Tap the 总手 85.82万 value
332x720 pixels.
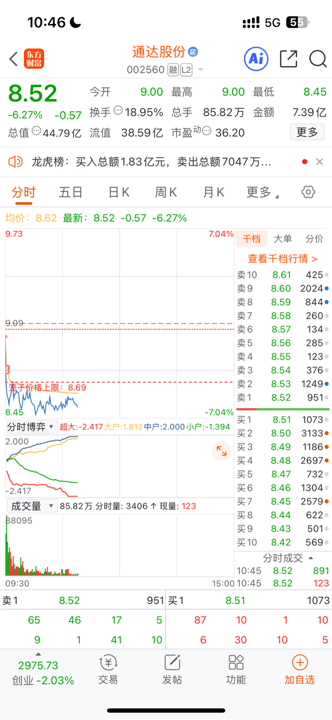[x=223, y=113]
